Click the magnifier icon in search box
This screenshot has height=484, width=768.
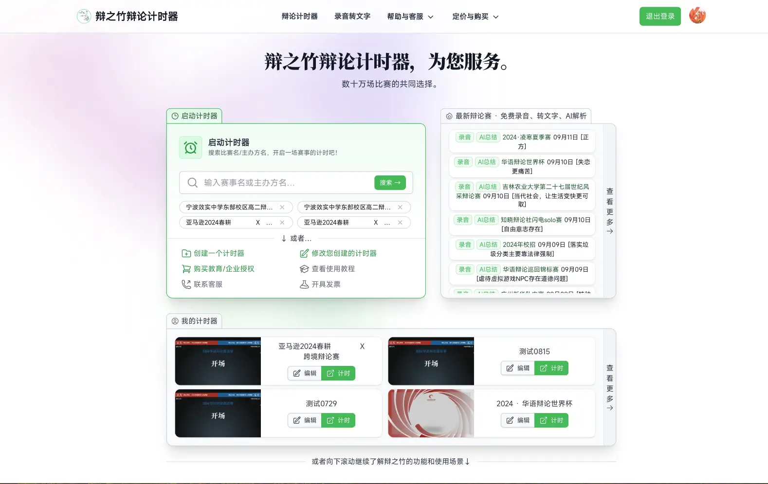[x=193, y=183]
